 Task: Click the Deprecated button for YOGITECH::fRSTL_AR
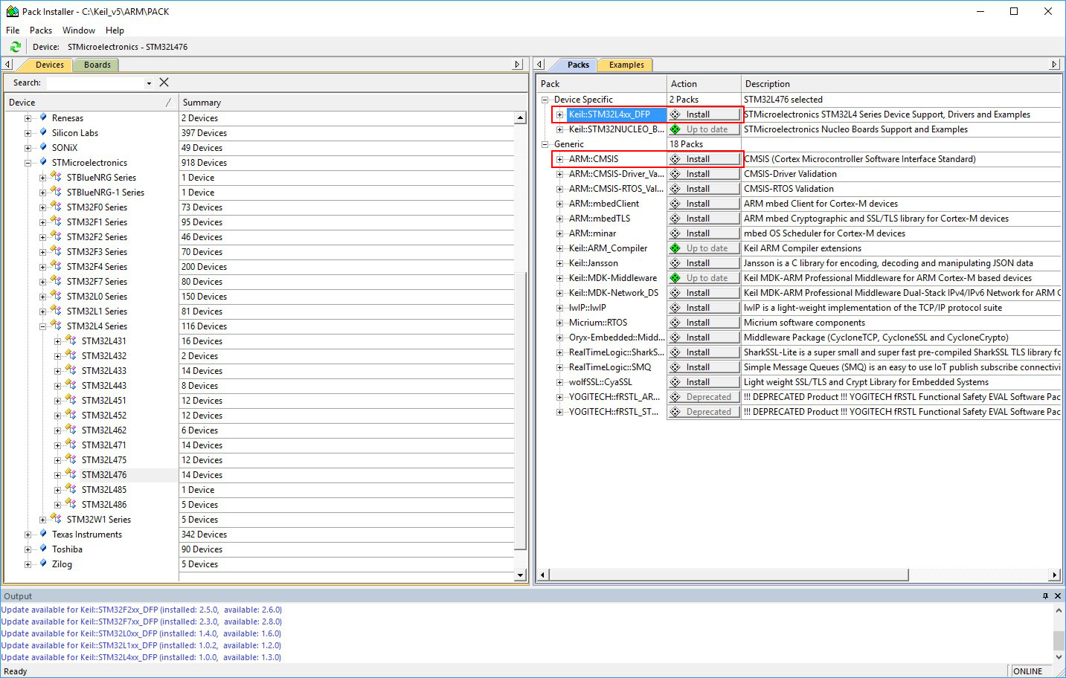point(704,397)
